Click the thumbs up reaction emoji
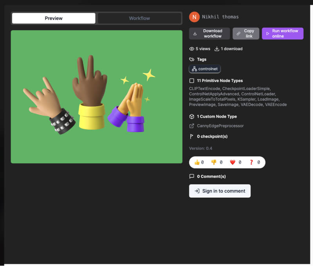The image size is (313, 266). click(x=197, y=162)
